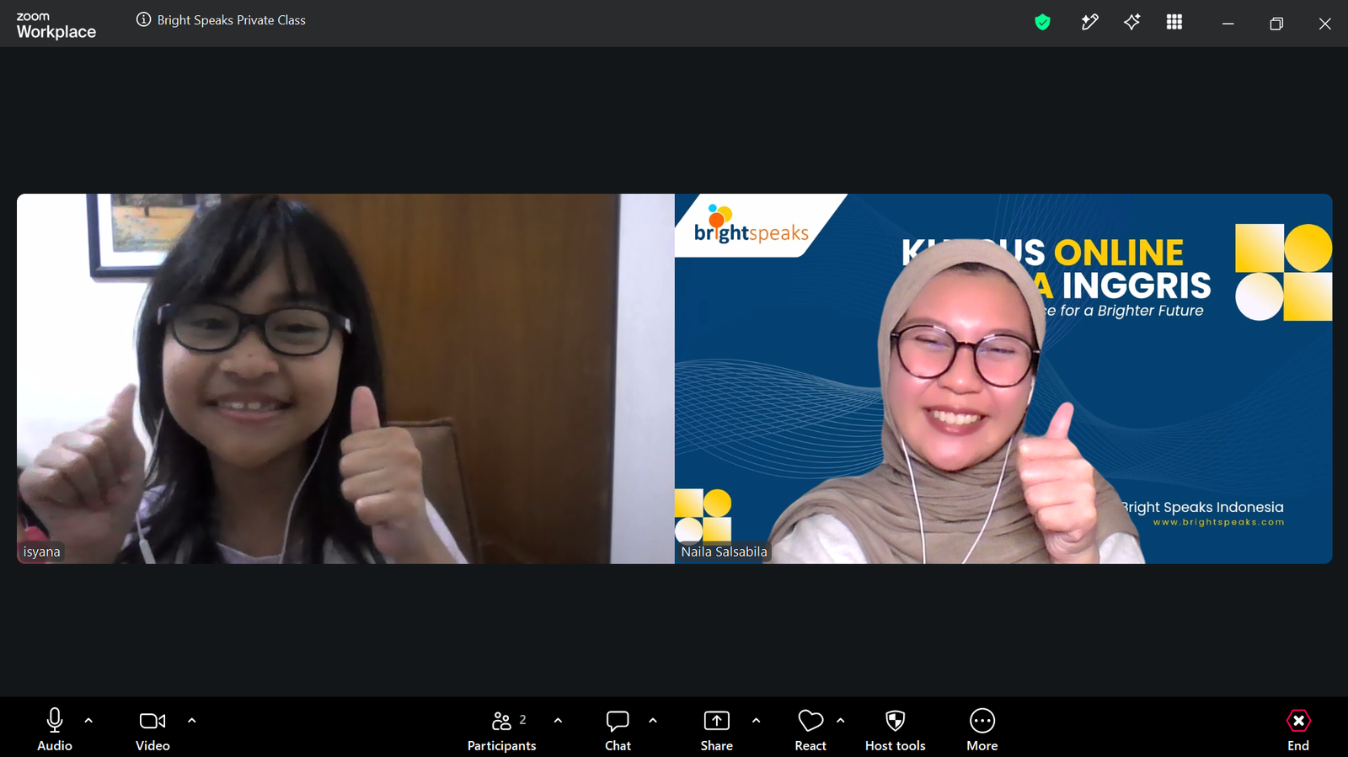Image resolution: width=1348 pixels, height=757 pixels.
Task: Mute the microphone via Audio button
Action: (55, 729)
